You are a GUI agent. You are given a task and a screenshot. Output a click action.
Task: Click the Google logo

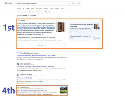pos(8,3)
